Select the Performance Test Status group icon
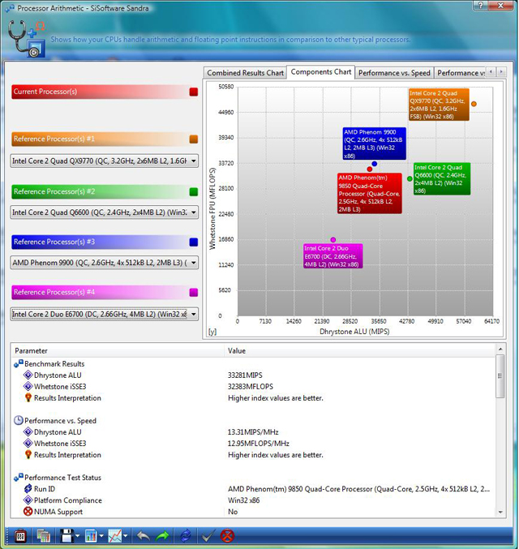The image size is (519, 549). pos(18,478)
